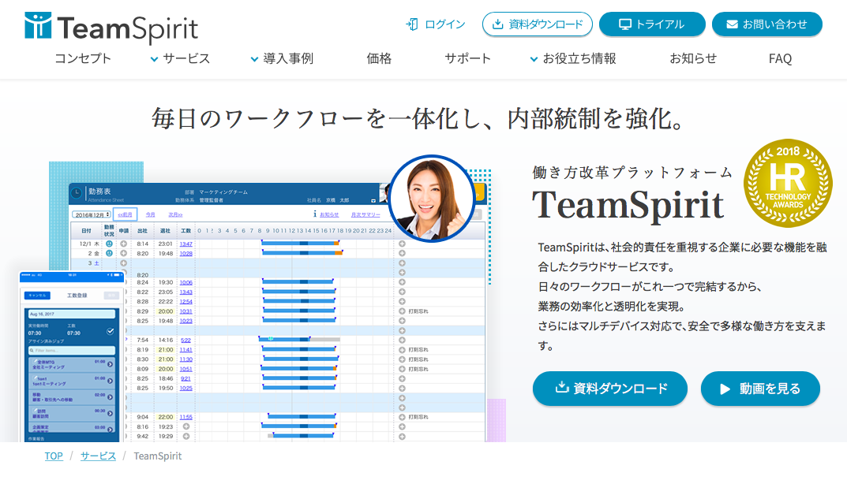Click the 2018 HR Technology Awards badge

tap(788, 183)
